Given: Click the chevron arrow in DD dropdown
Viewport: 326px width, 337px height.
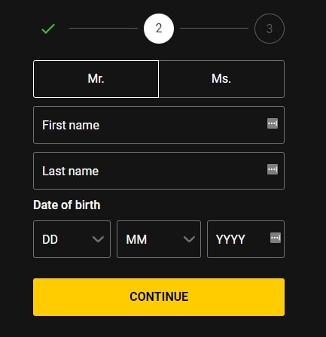Looking at the screenshot, I should (x=98, y=239).
